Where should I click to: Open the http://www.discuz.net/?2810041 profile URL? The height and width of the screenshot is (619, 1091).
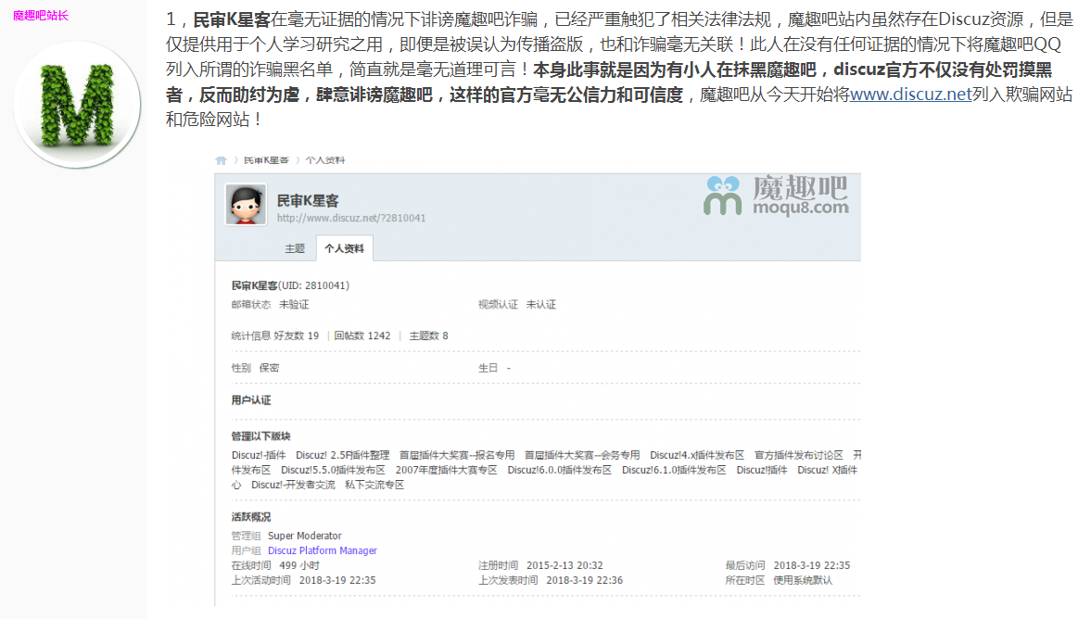point(351,218)
